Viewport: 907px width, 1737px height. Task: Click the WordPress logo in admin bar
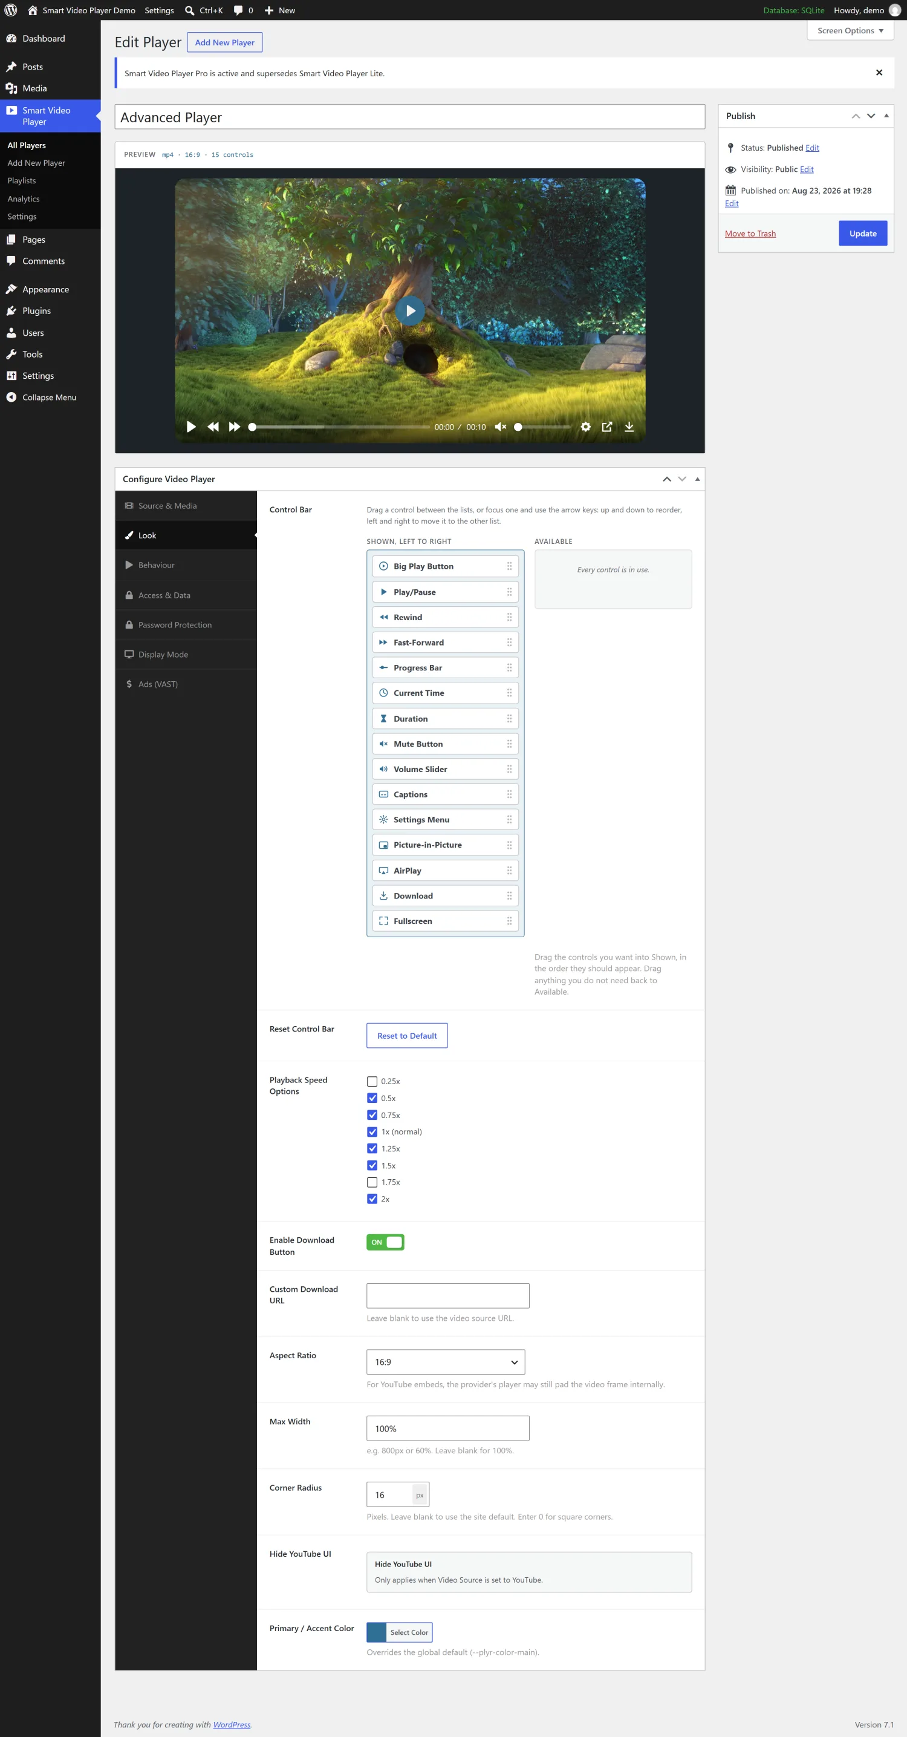coord(11,10)
